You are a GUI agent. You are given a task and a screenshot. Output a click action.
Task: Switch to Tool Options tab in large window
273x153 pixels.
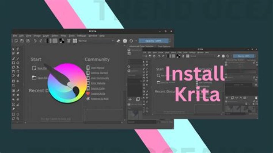(x=164, y=47)
